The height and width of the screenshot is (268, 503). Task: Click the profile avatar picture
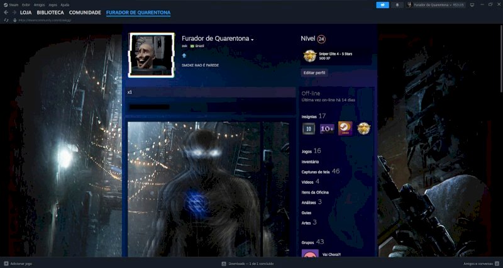point(151,55)
